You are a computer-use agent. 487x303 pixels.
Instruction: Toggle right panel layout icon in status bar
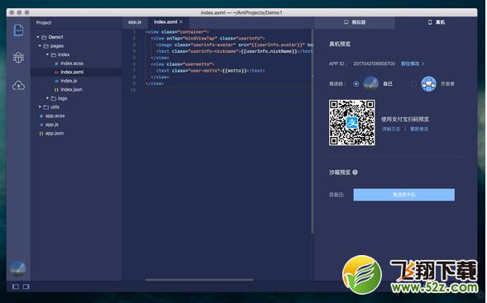(x=26, y=286)
